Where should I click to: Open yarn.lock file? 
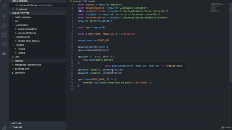click(x=20, y=73)
